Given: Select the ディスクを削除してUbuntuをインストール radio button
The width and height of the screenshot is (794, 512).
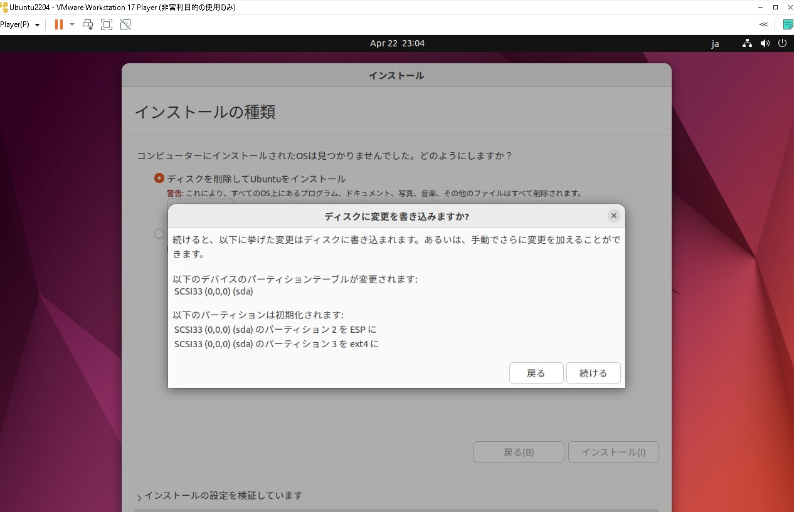Looking at the screenshot, I should [x=159, y=178].
